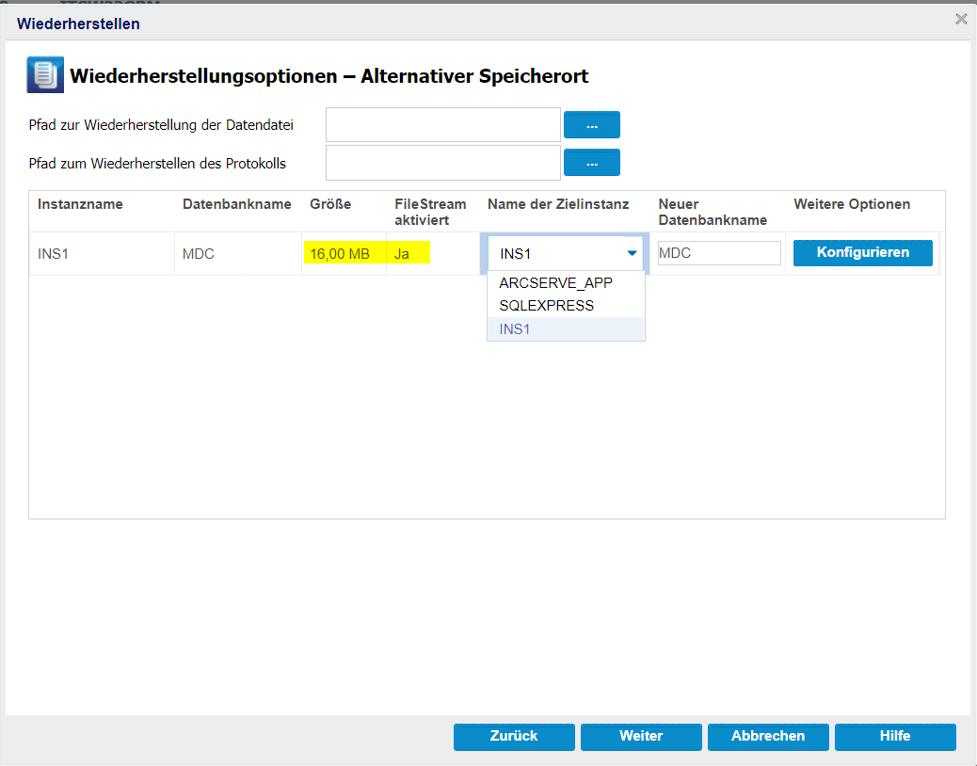The height and width of the screenshot is (766, 977).
Task: Click the Größe column header
Action: tap(330, 204)
